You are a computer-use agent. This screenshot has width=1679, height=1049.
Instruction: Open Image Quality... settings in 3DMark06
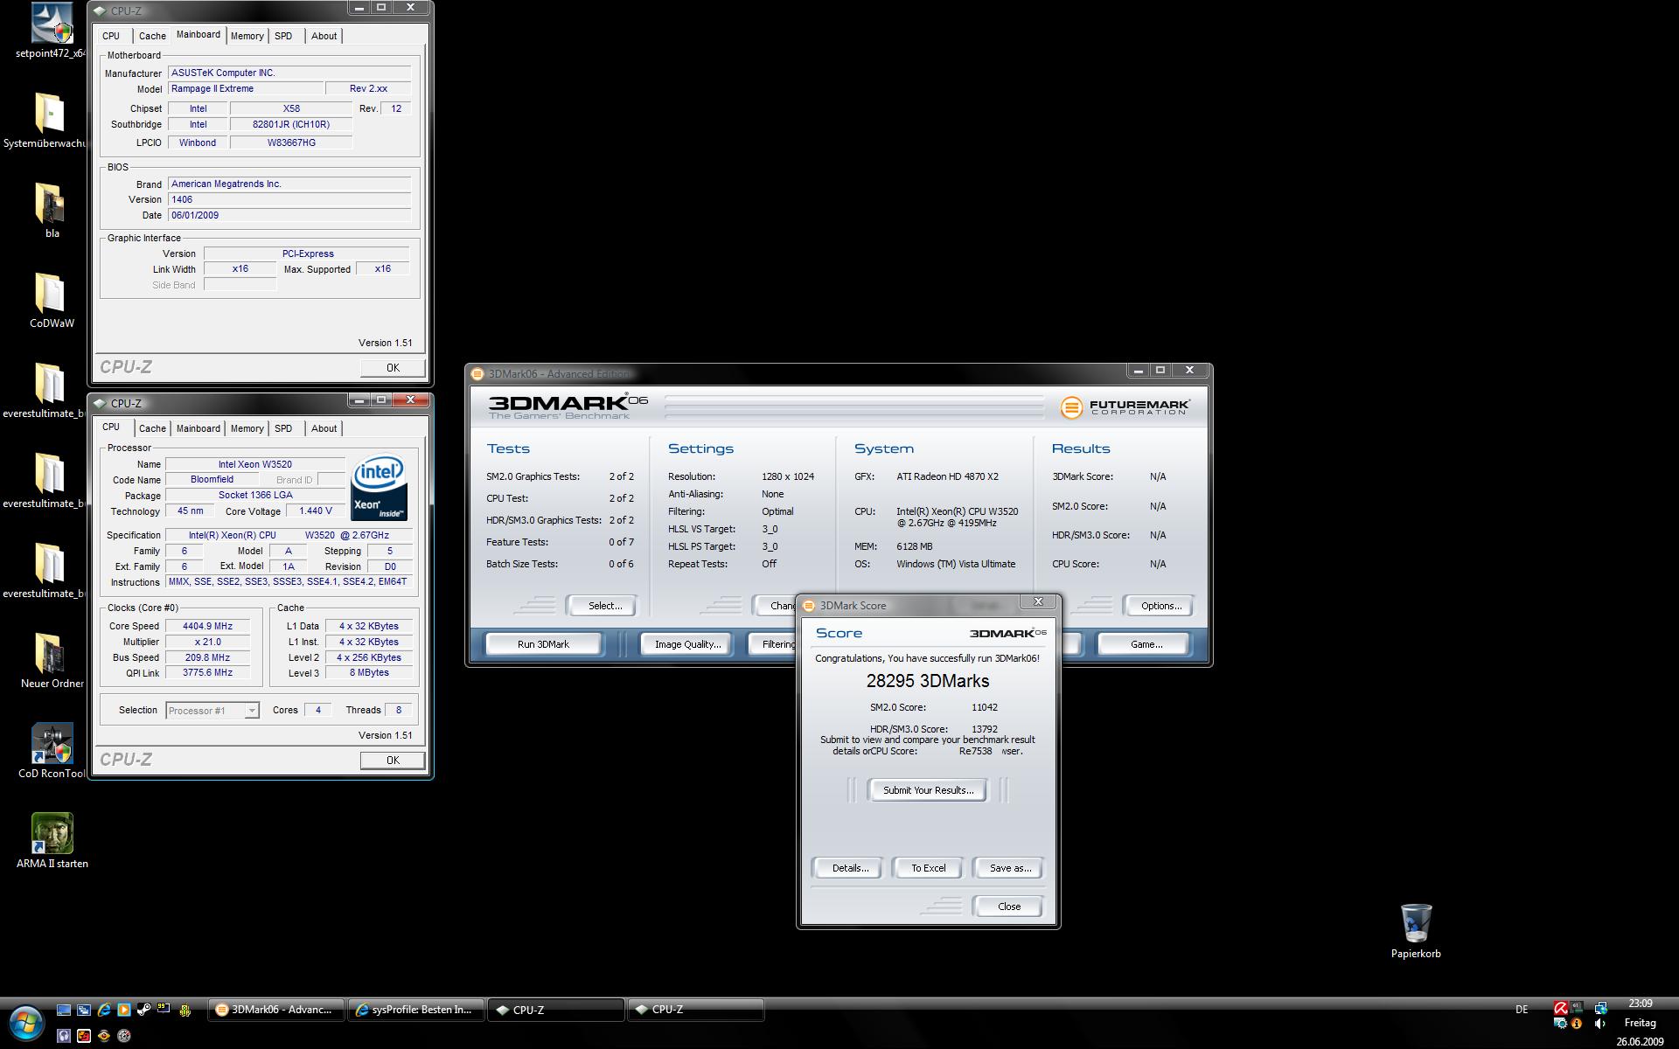point(687,644)
